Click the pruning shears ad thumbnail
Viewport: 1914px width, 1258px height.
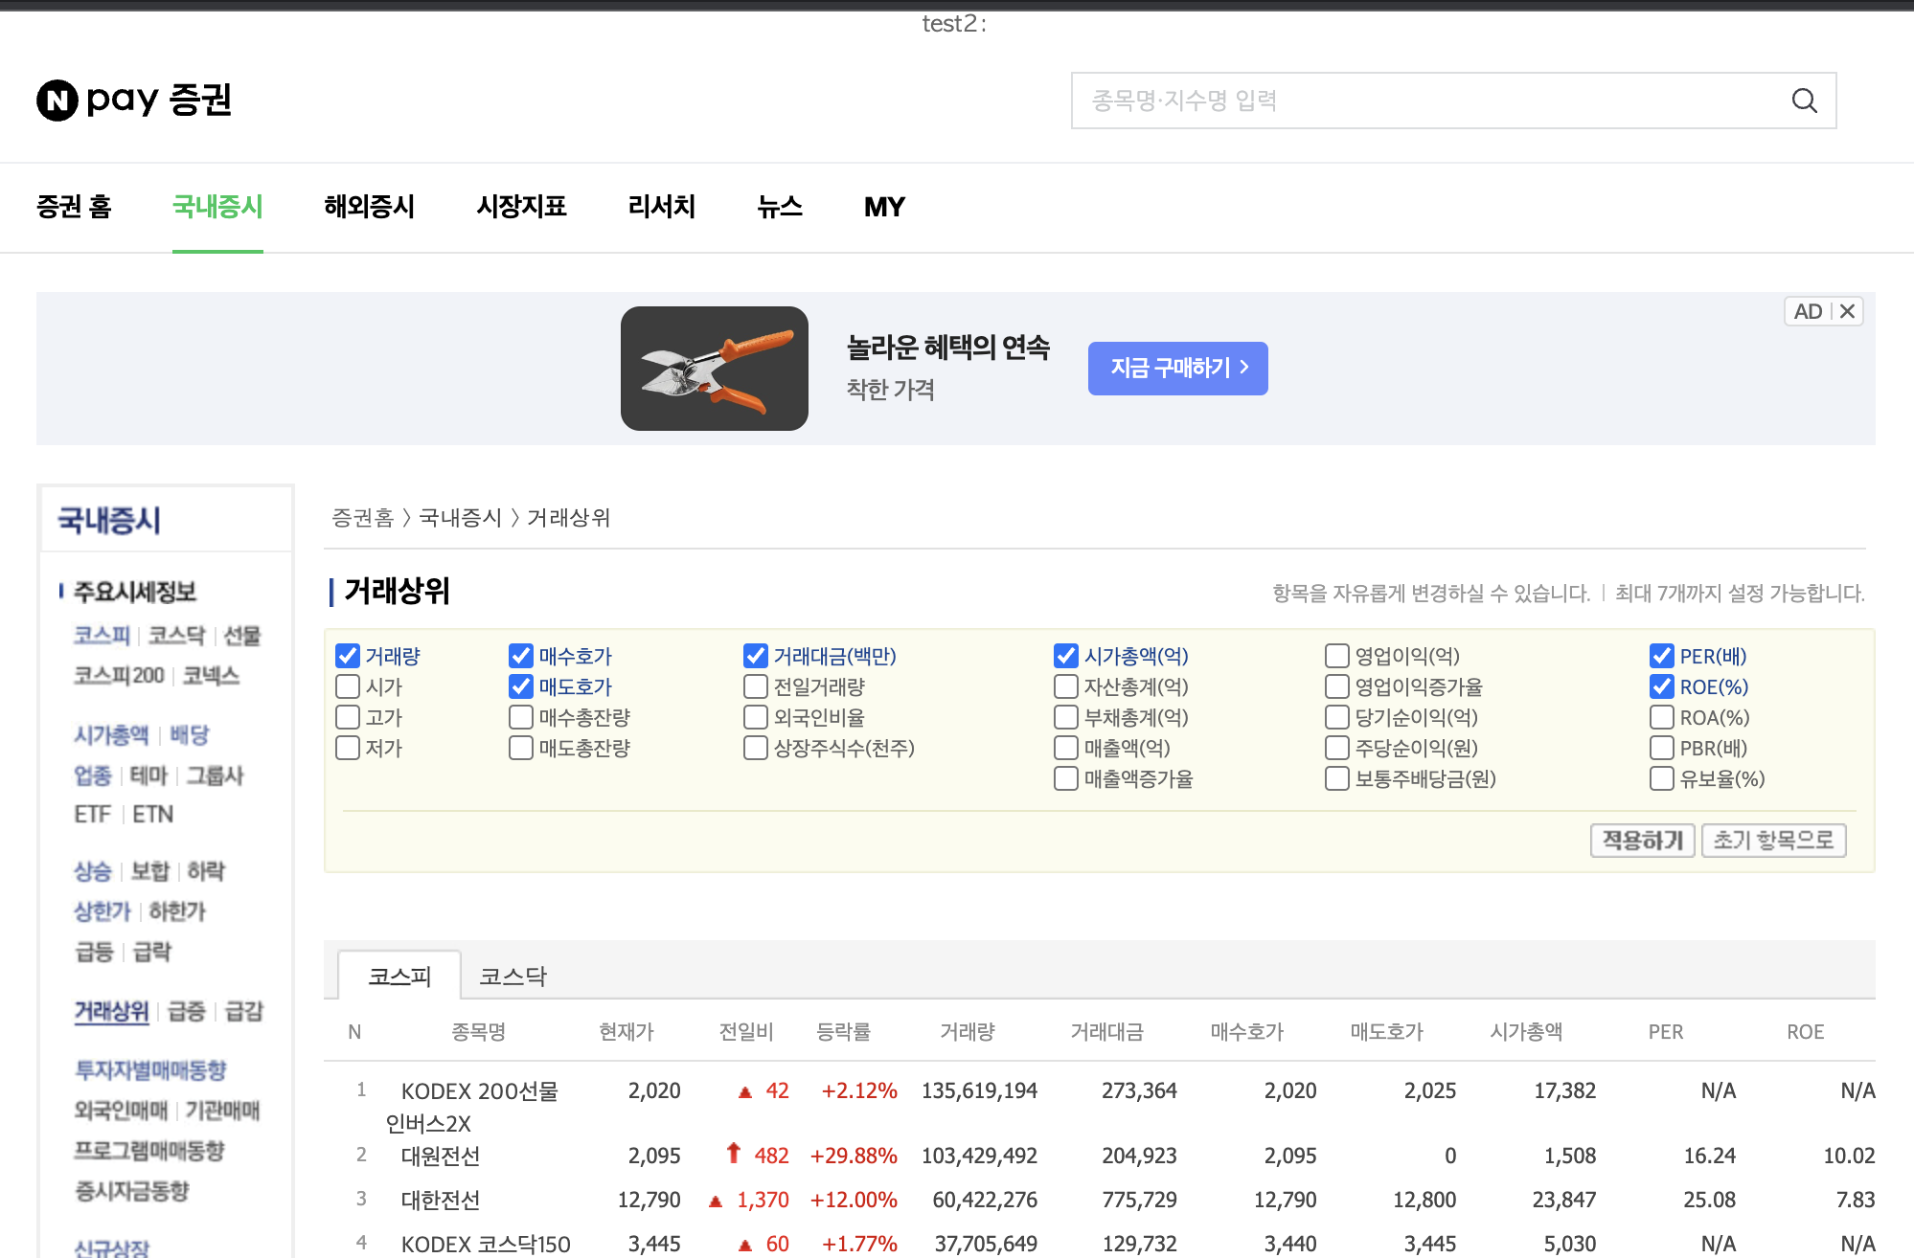click(714, 369)
